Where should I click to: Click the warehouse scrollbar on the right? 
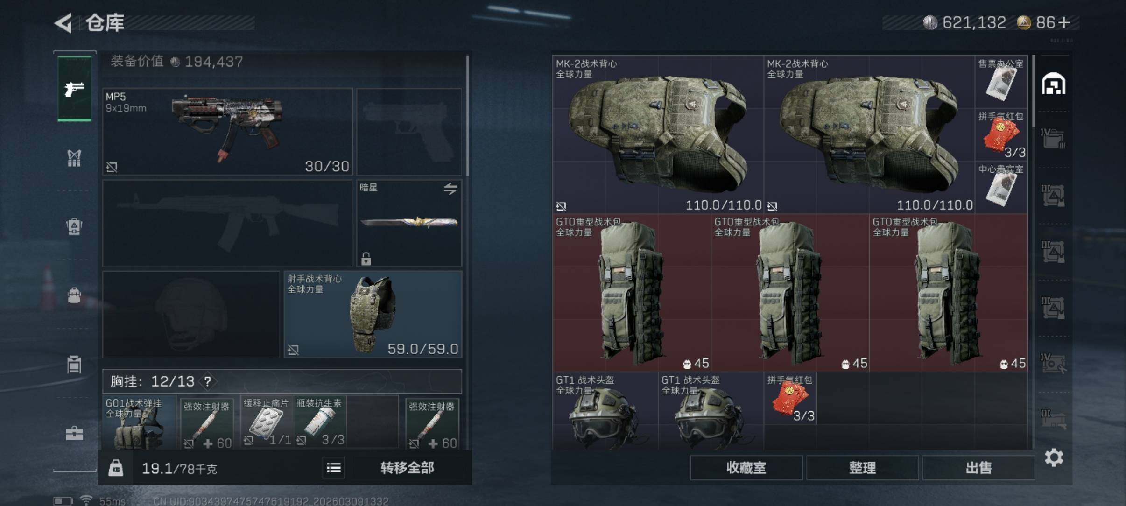(1034, 91)
